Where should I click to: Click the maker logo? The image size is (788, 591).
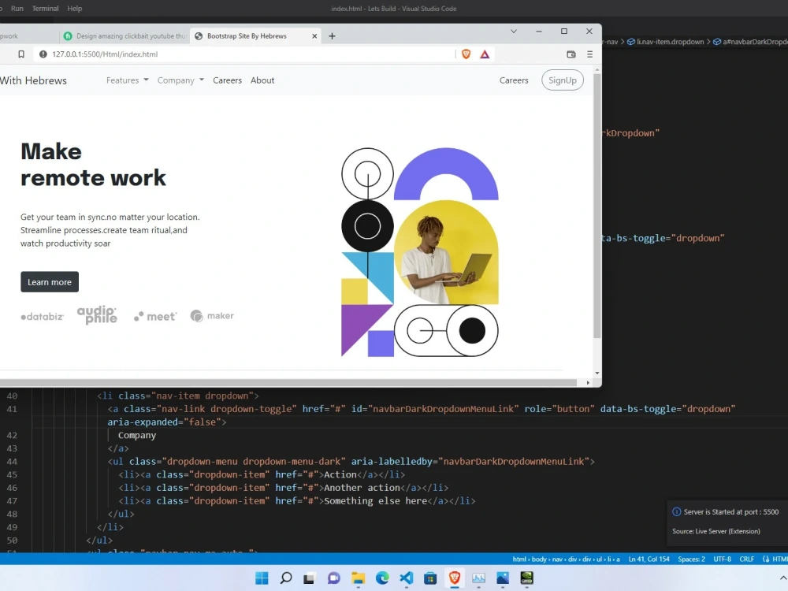[212, 316]
